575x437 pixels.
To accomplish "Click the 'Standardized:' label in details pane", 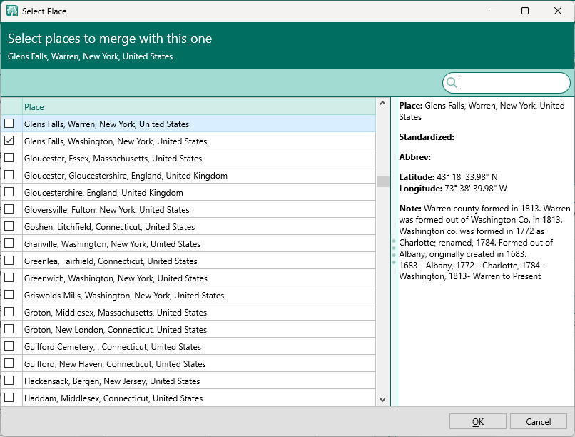I will pyautogui.click(x=427, y=137).
